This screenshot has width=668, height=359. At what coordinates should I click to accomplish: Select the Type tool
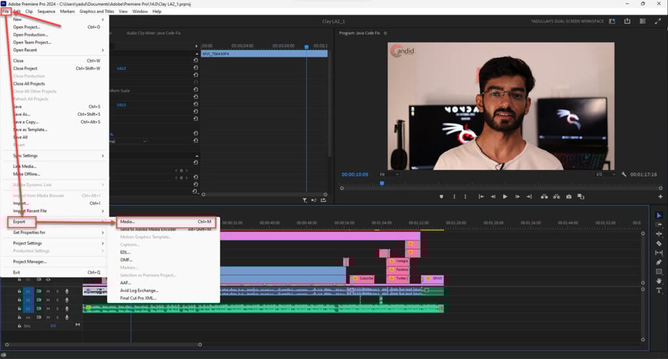659,290
